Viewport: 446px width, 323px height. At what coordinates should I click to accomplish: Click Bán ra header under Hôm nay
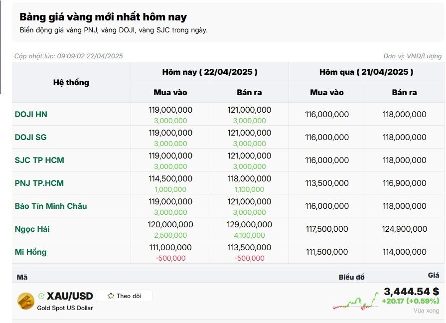[250, 93]
